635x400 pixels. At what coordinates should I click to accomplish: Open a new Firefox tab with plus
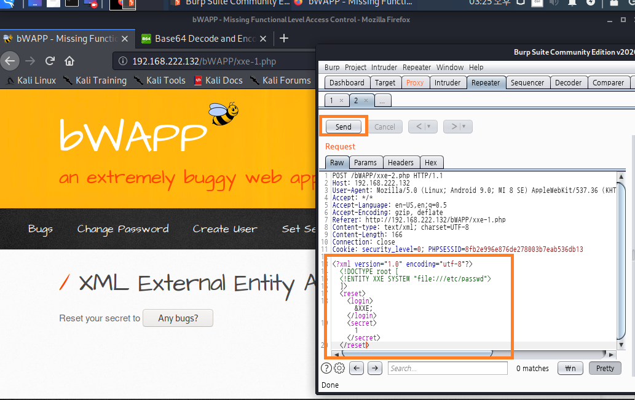[284, 39]
